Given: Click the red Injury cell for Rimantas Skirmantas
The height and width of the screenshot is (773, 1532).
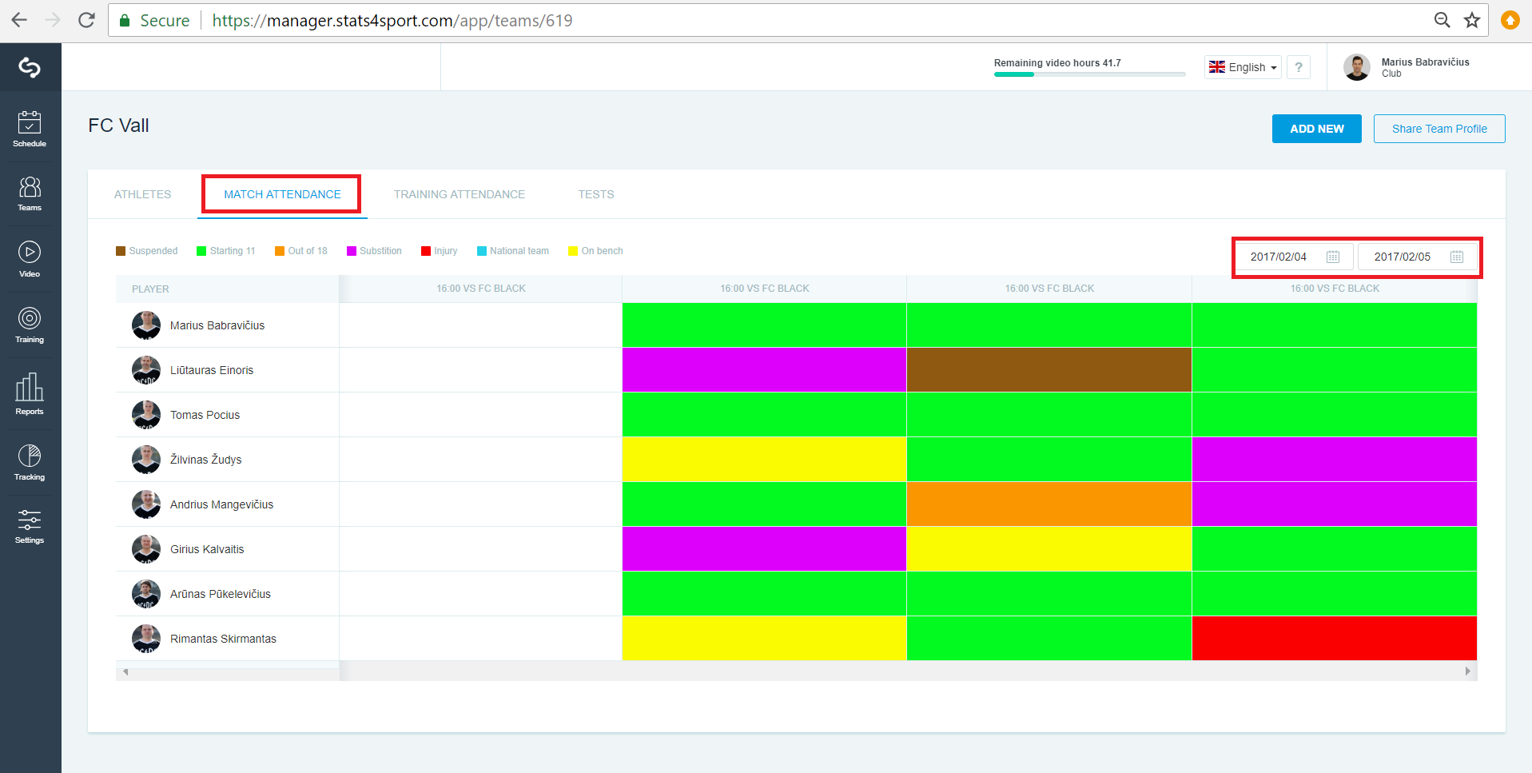Looking at the screenshot, I should coord(1334,638).
